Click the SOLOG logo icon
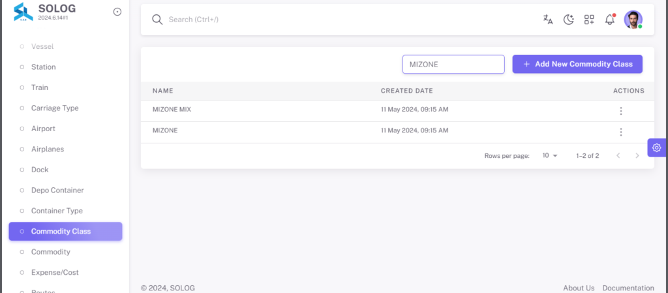Screen dimensions: 668x293 pos(23,12)
